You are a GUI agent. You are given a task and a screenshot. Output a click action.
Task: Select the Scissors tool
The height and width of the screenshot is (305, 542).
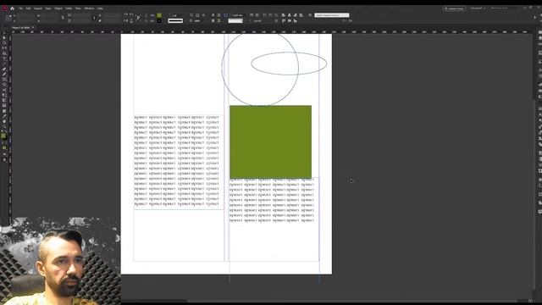tap(4, 89)
